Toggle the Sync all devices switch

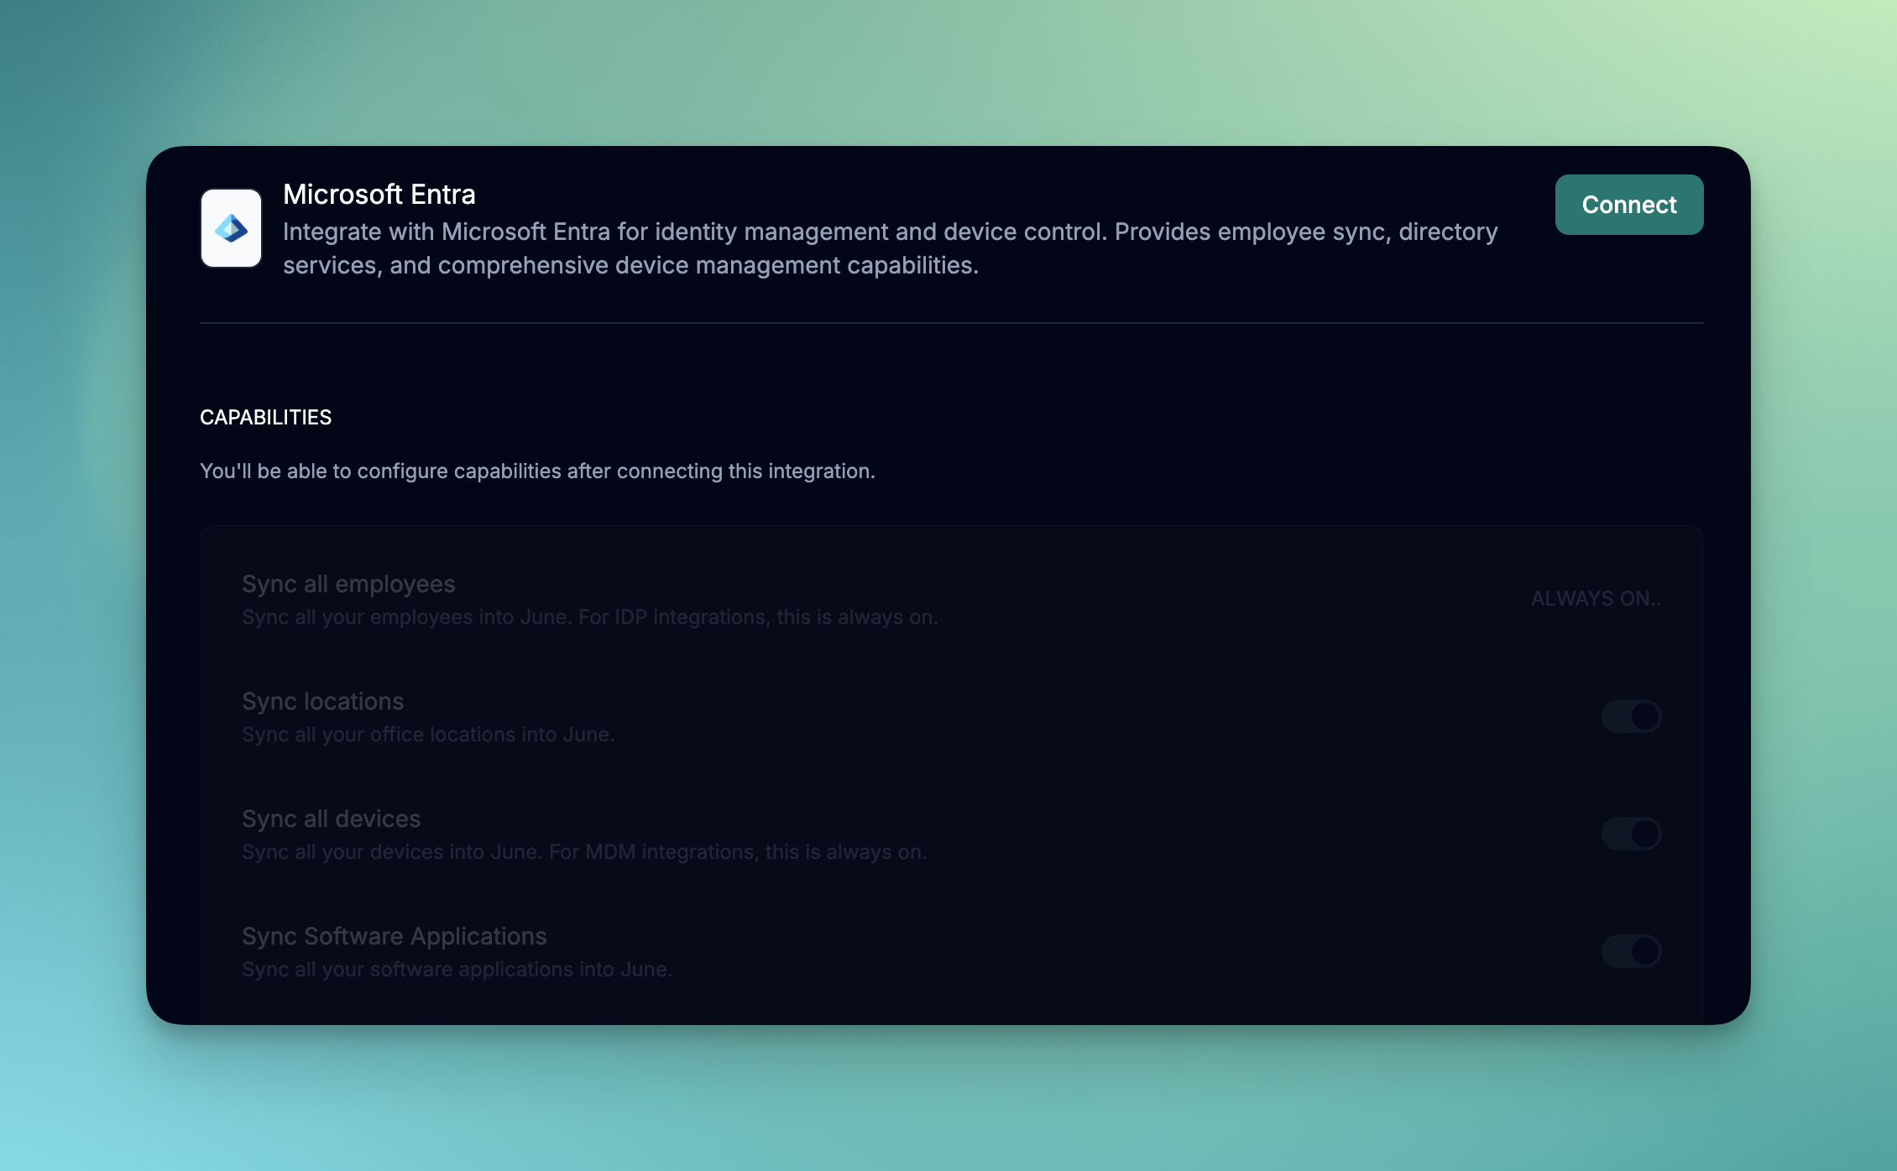pyautogui.click(x=1631, y=834)
